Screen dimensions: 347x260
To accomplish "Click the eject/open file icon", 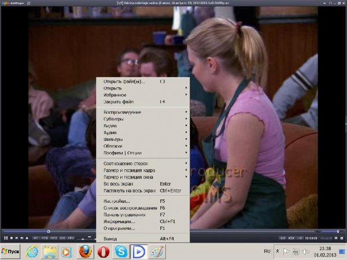I will pyautogui.click(x=27, y=238).
